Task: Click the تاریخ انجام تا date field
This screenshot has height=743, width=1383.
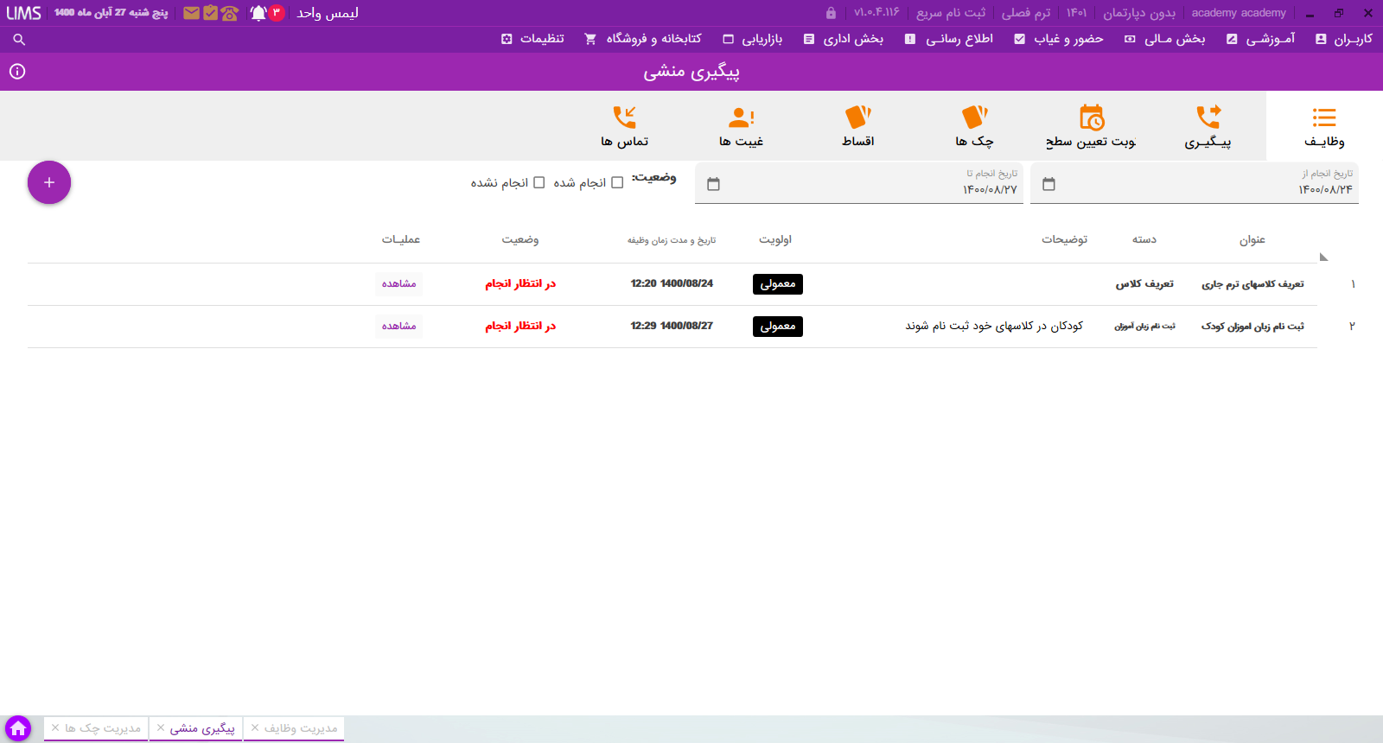Action: [859, 183]
